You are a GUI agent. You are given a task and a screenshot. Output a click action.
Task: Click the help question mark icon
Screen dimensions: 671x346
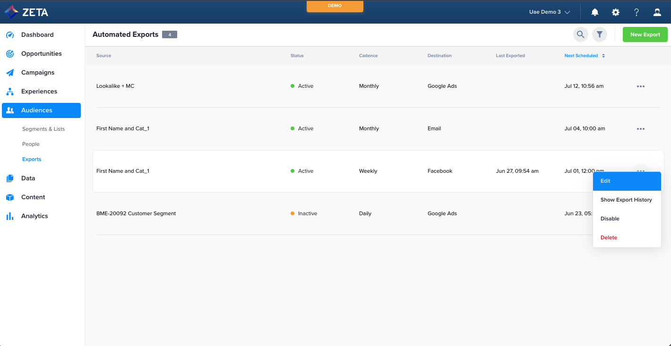click(637, 12)
